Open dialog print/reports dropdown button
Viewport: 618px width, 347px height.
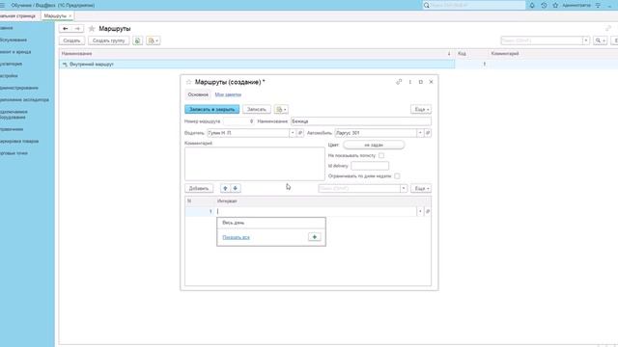pos(281,109)
